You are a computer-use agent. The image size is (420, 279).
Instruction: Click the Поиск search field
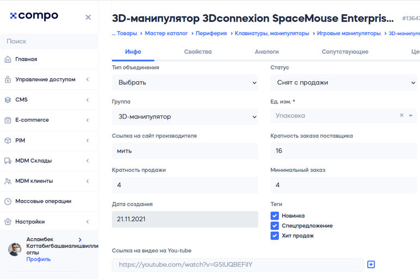click(x=49, y=41)
